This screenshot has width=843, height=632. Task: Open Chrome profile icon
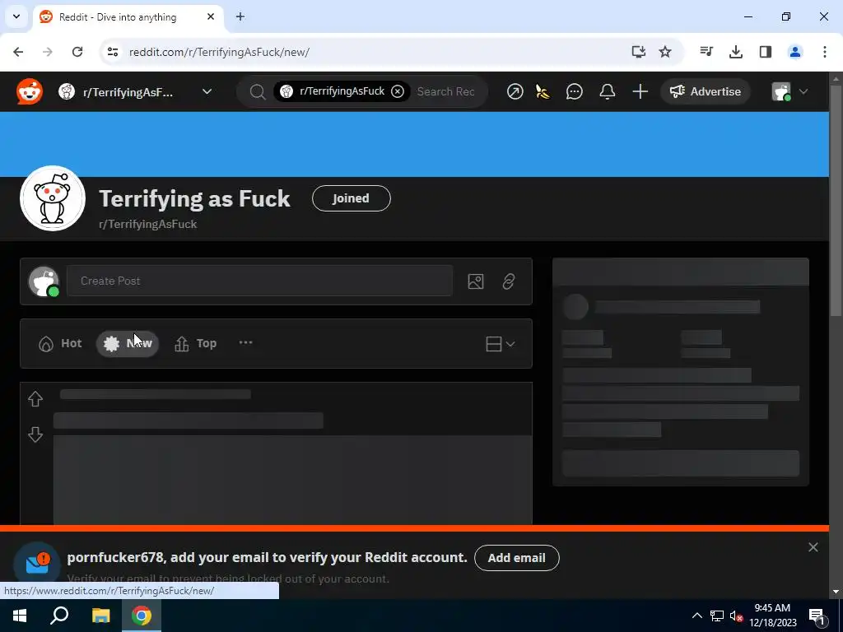pyautogui.click(x=794, y=52)
